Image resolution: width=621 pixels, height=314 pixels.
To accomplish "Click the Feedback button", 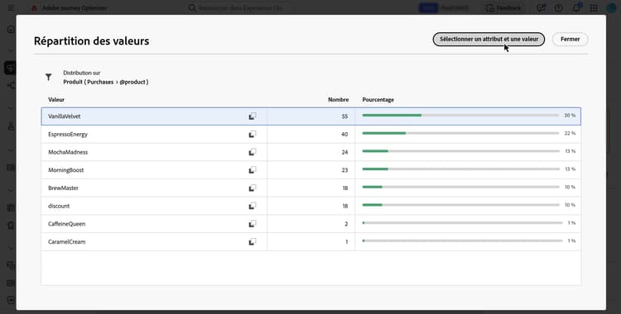I will click(503, 8).
